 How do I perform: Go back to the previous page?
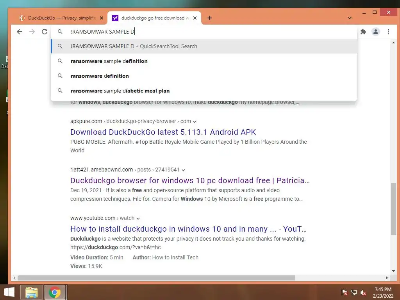(20, 32)
